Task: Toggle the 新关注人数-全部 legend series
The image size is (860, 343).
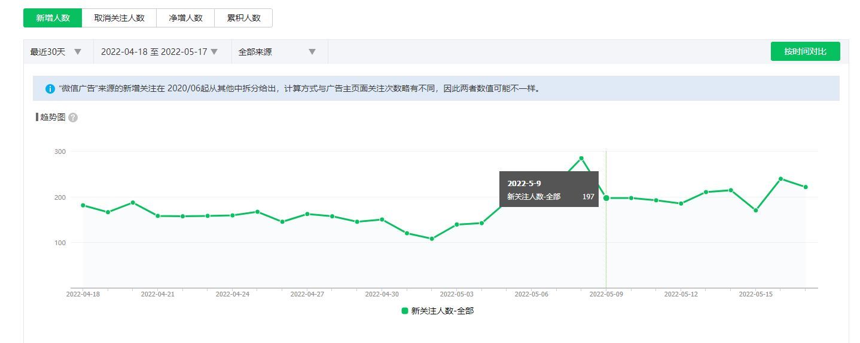Action: click(442, 311)
